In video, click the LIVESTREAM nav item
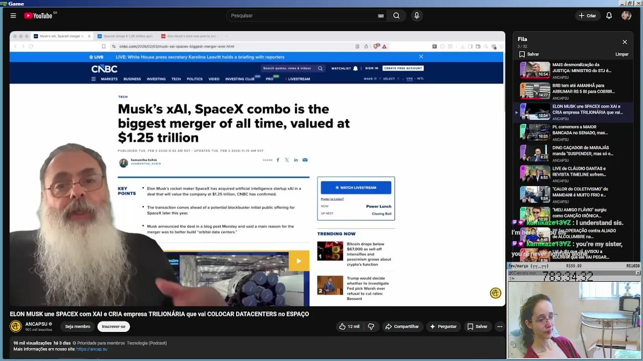The width and height of the screenshot is (643, 361). [x=298, y=79]
